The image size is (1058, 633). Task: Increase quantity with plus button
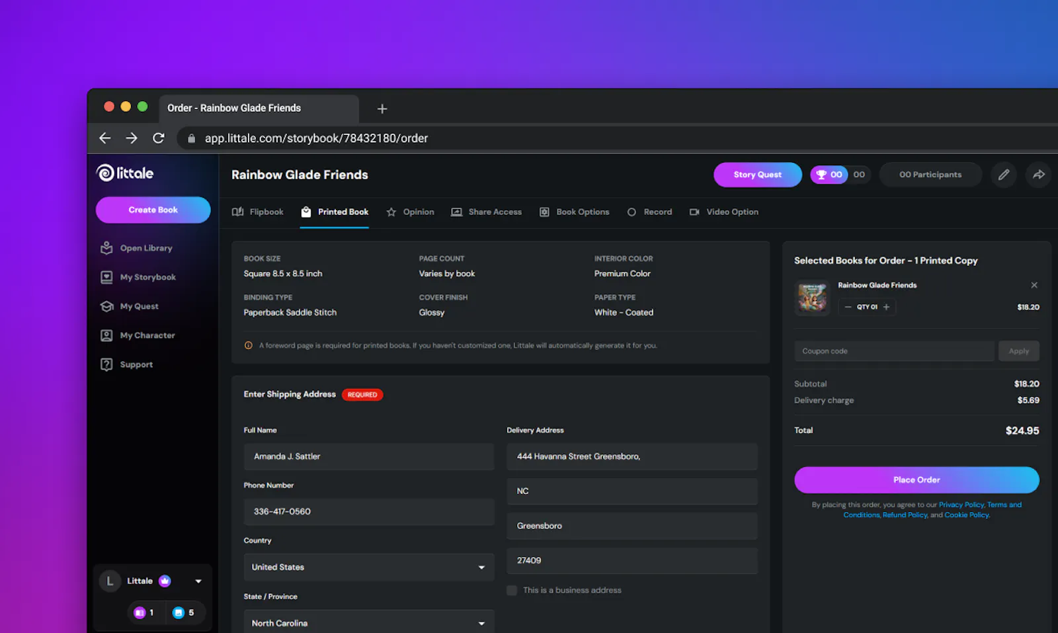point(886,307)
